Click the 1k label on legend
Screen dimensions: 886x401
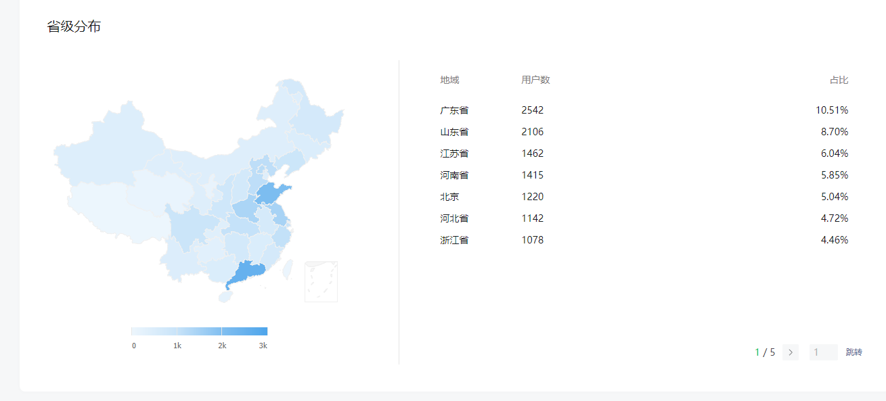177,346
